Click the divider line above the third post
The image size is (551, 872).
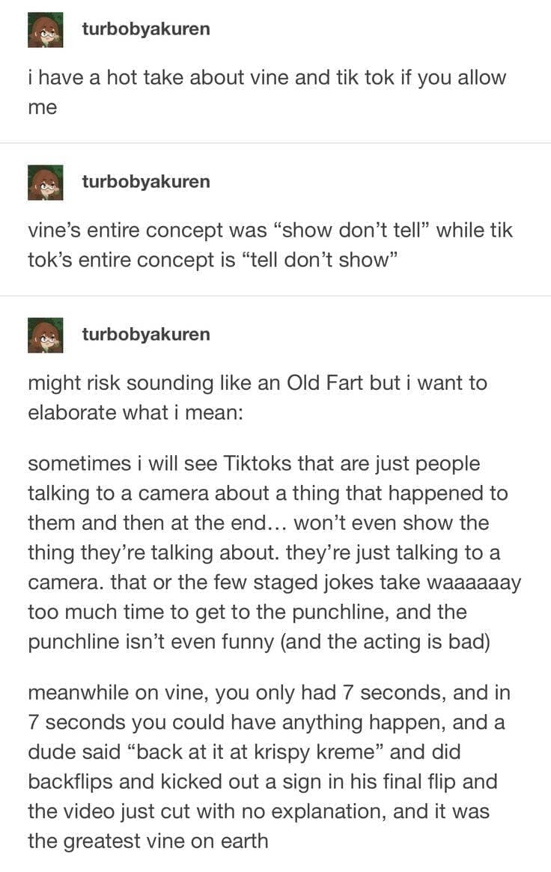pyautogui.click(x=275, y=296)
